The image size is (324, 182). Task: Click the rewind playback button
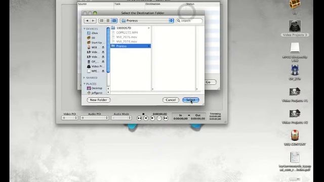139,118
